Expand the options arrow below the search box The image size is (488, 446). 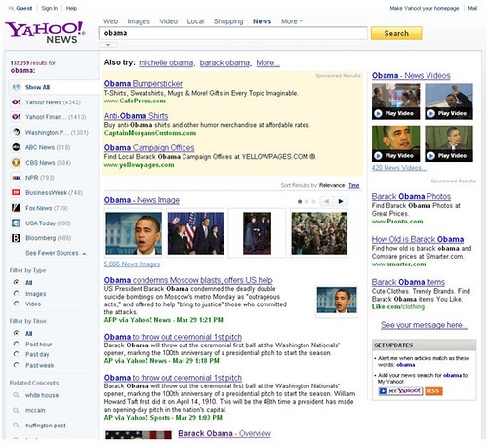point(108,45)
